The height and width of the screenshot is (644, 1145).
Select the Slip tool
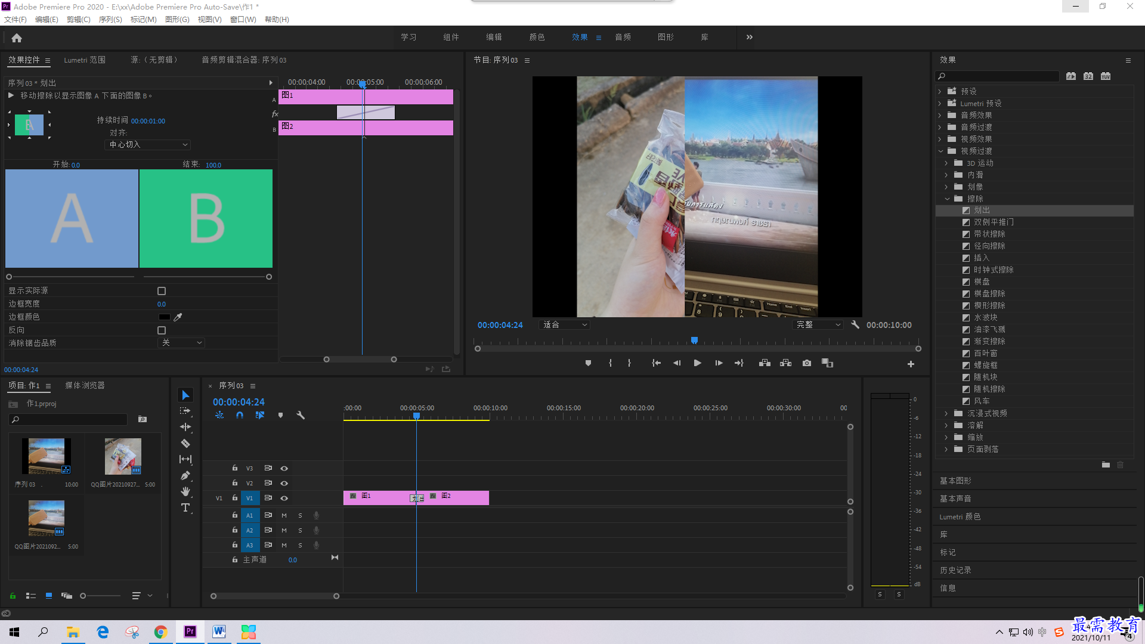pos(185,459)
